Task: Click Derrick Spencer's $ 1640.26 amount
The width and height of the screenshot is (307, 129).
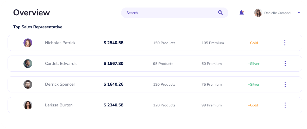Action: (114, 84)
